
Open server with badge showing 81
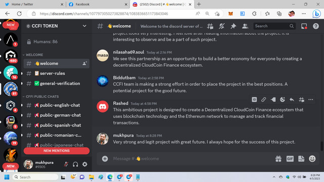click(11, 89)
